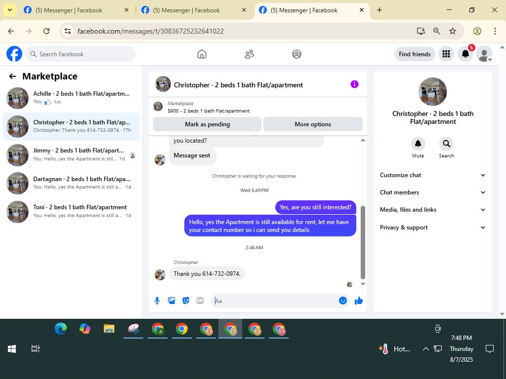View site information icon in address bar
506x379 pixels.
click(x=67, y=31)
